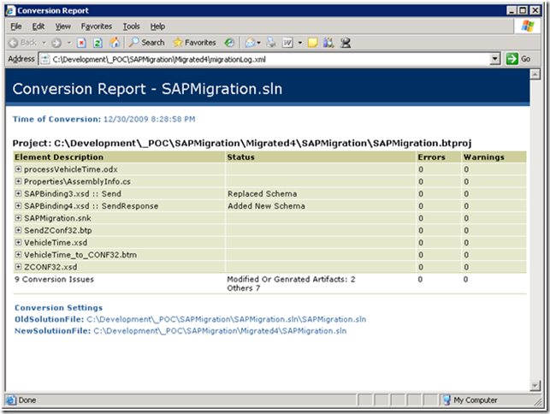Viewport: 550px width, 414px height.
Task: Expand the ZCONF32.xsd row
Action: coord(18,267)
